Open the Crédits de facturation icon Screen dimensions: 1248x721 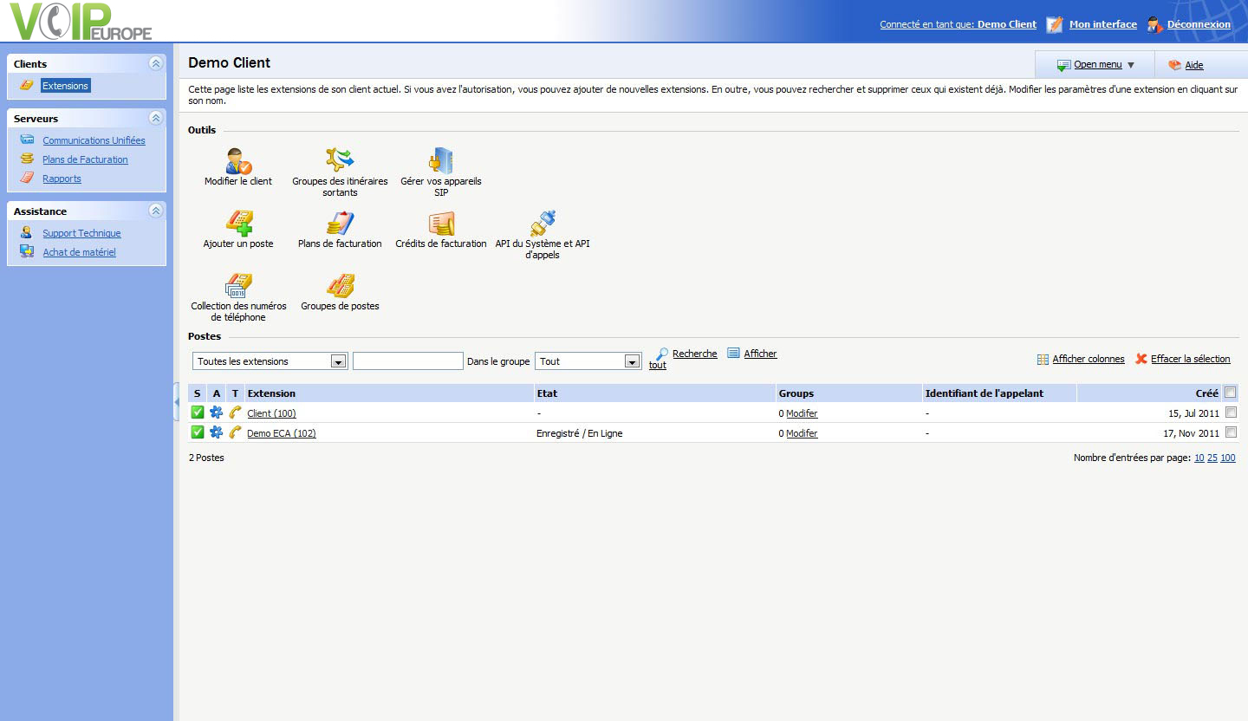tap(440, 224)
